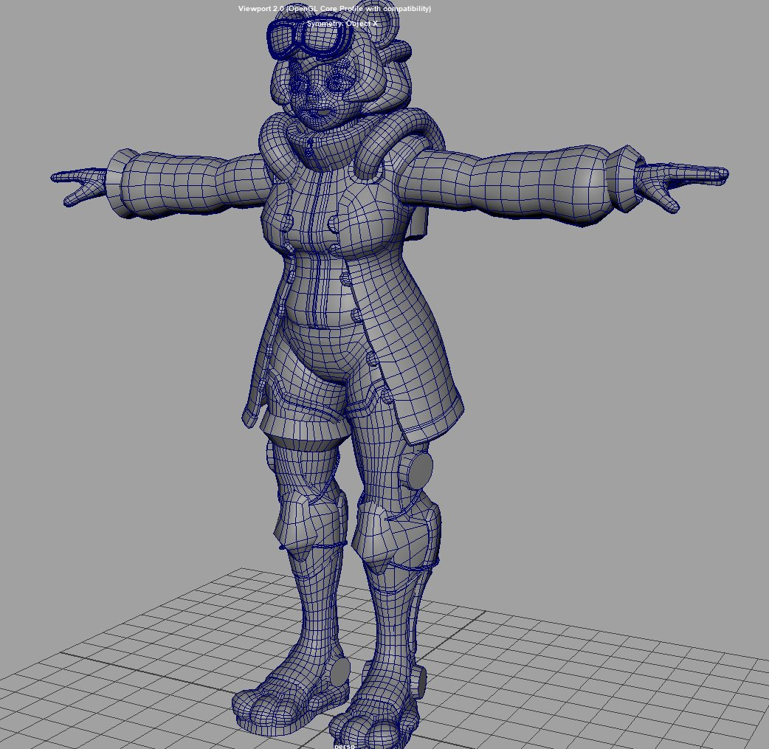This screenshot has width=769, height=749.
Task: Select the pointing hand at the viewport's right side
Action: pos(683,182)
